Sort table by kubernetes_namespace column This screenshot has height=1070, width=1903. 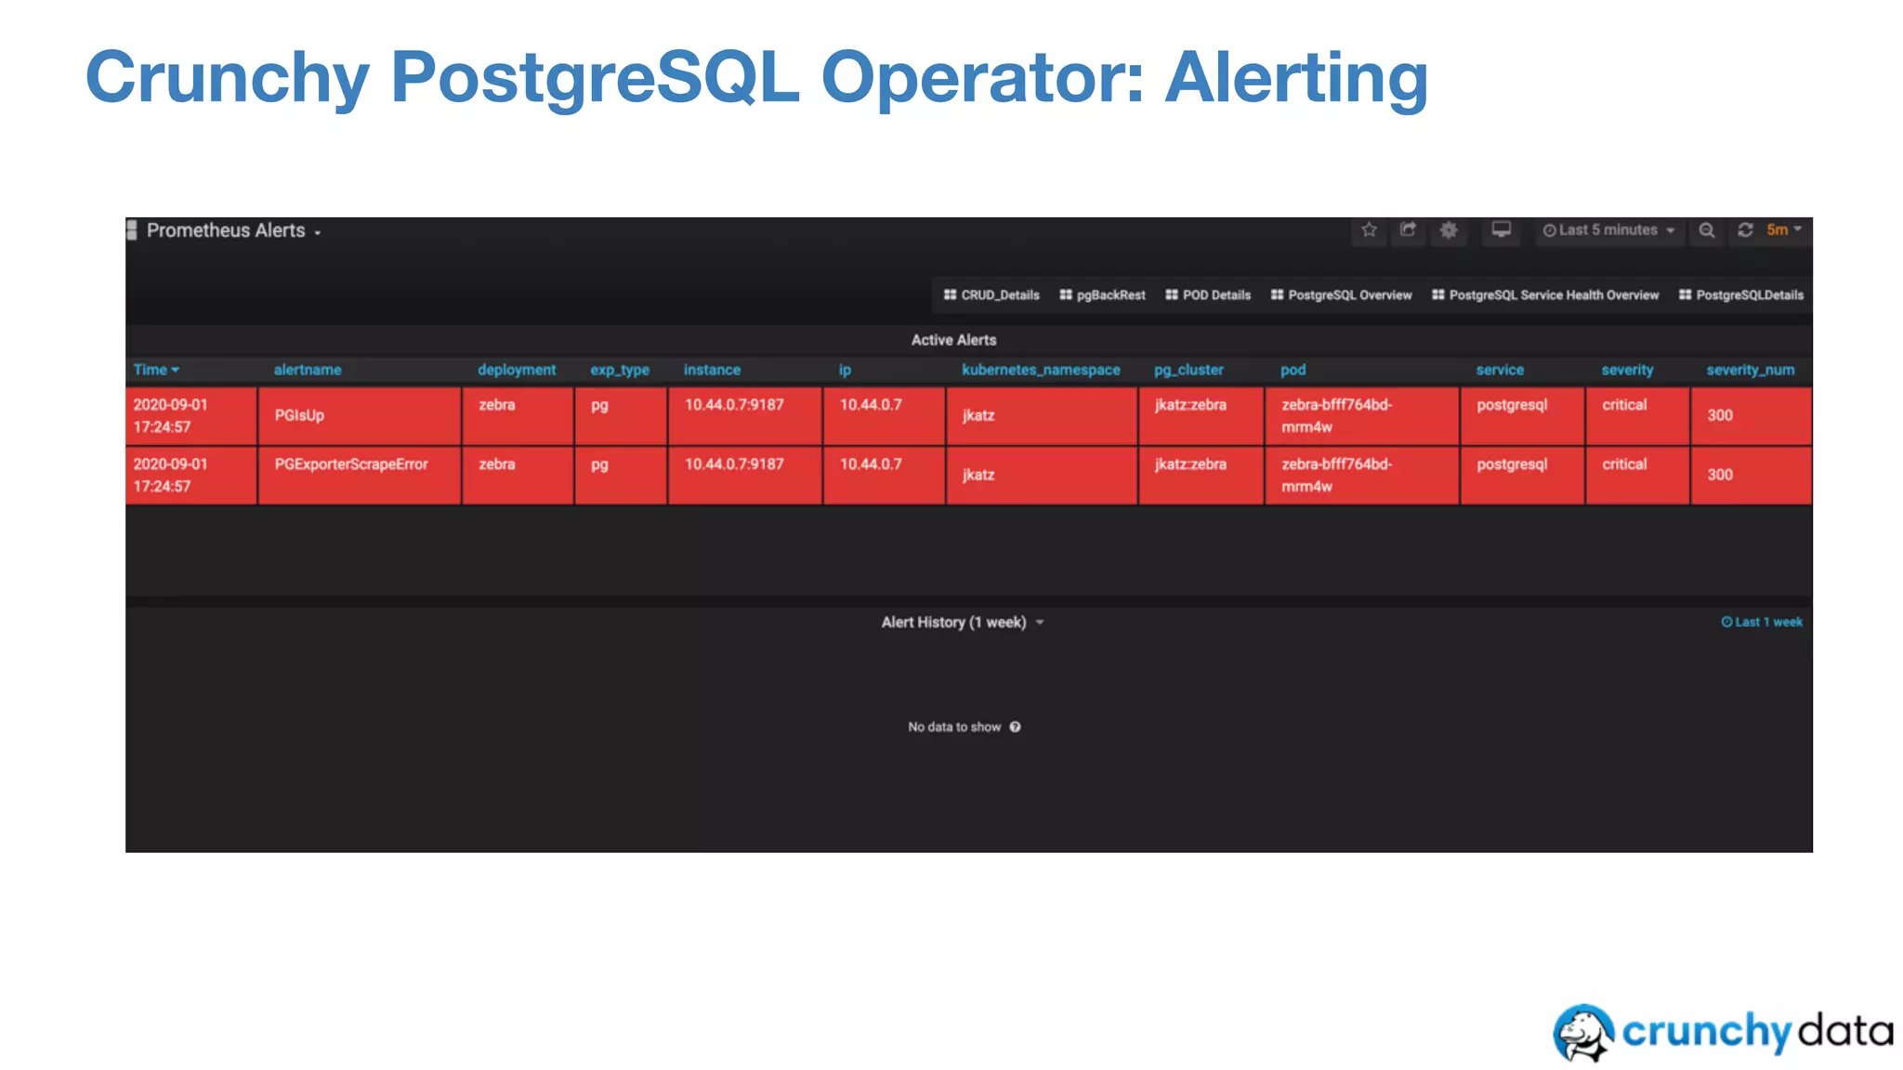1041,370
